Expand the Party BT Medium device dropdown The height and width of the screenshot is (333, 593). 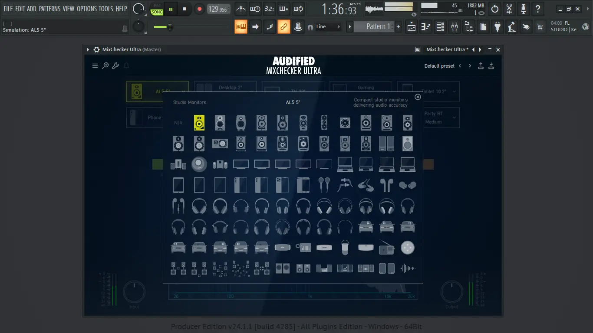(x=455, y=118)
